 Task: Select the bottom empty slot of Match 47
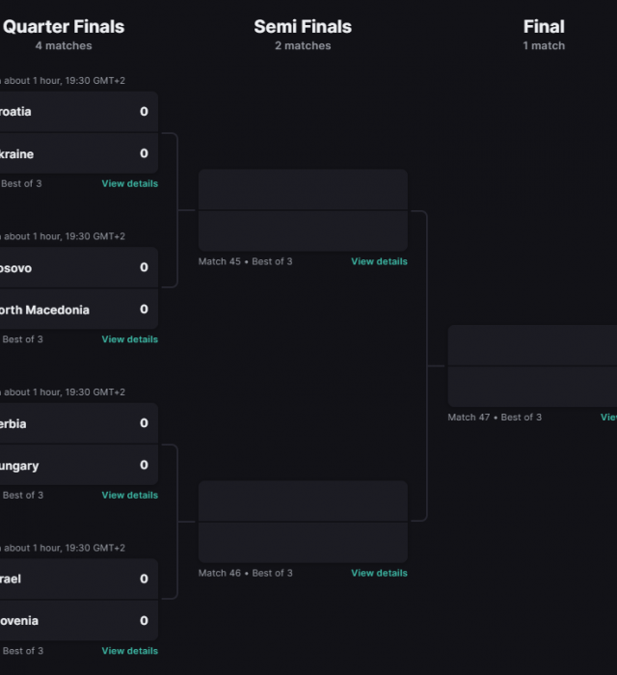tap(532, 387)
